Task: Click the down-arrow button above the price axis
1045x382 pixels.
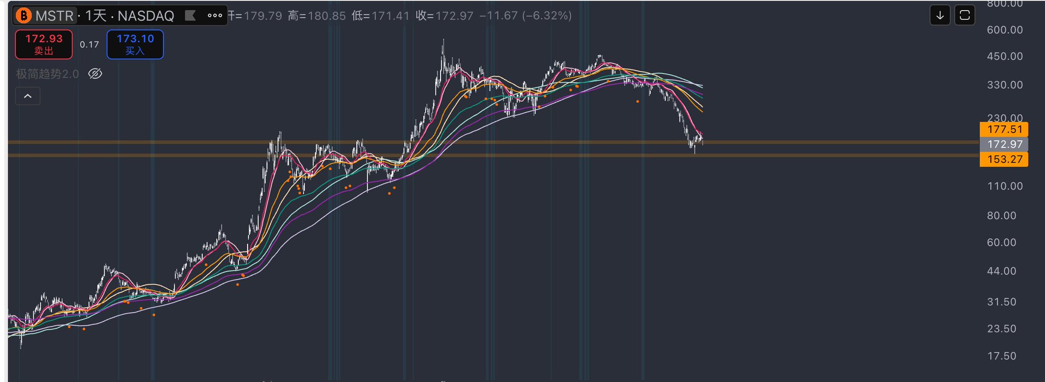Action: 940,15
